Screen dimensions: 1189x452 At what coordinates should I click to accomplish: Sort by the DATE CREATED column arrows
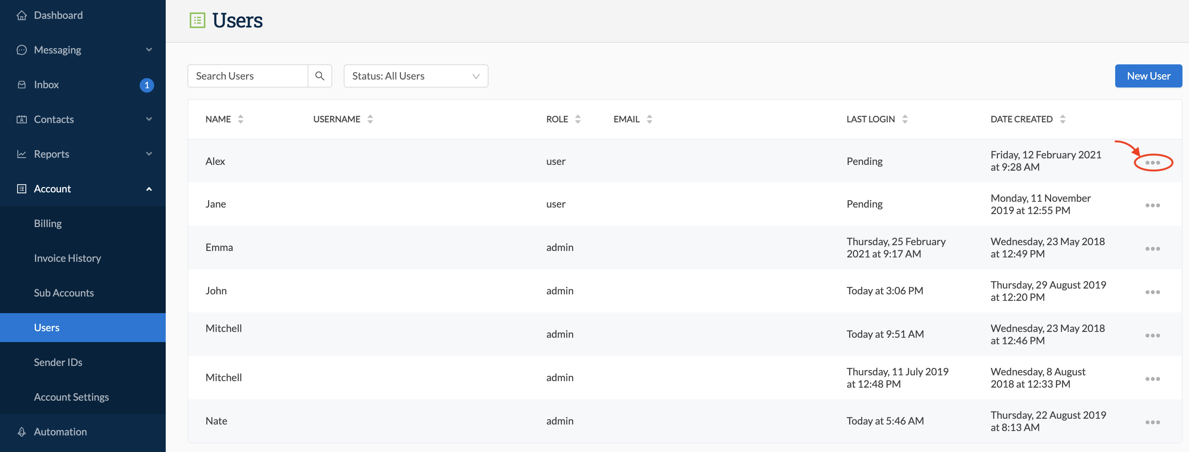[1062, 119]
